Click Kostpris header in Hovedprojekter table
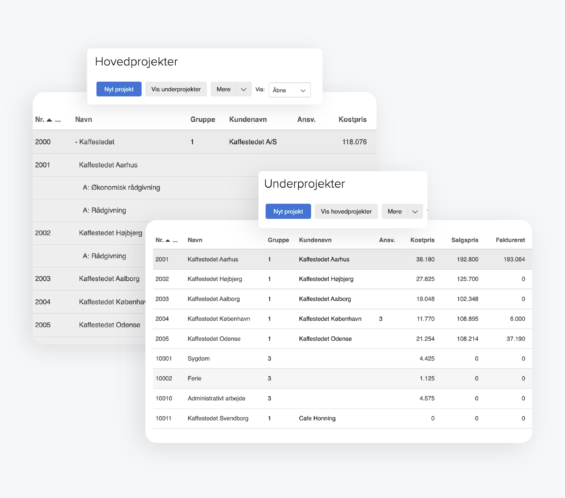Viewport: 565px width, 498px height. coord(352,120)
